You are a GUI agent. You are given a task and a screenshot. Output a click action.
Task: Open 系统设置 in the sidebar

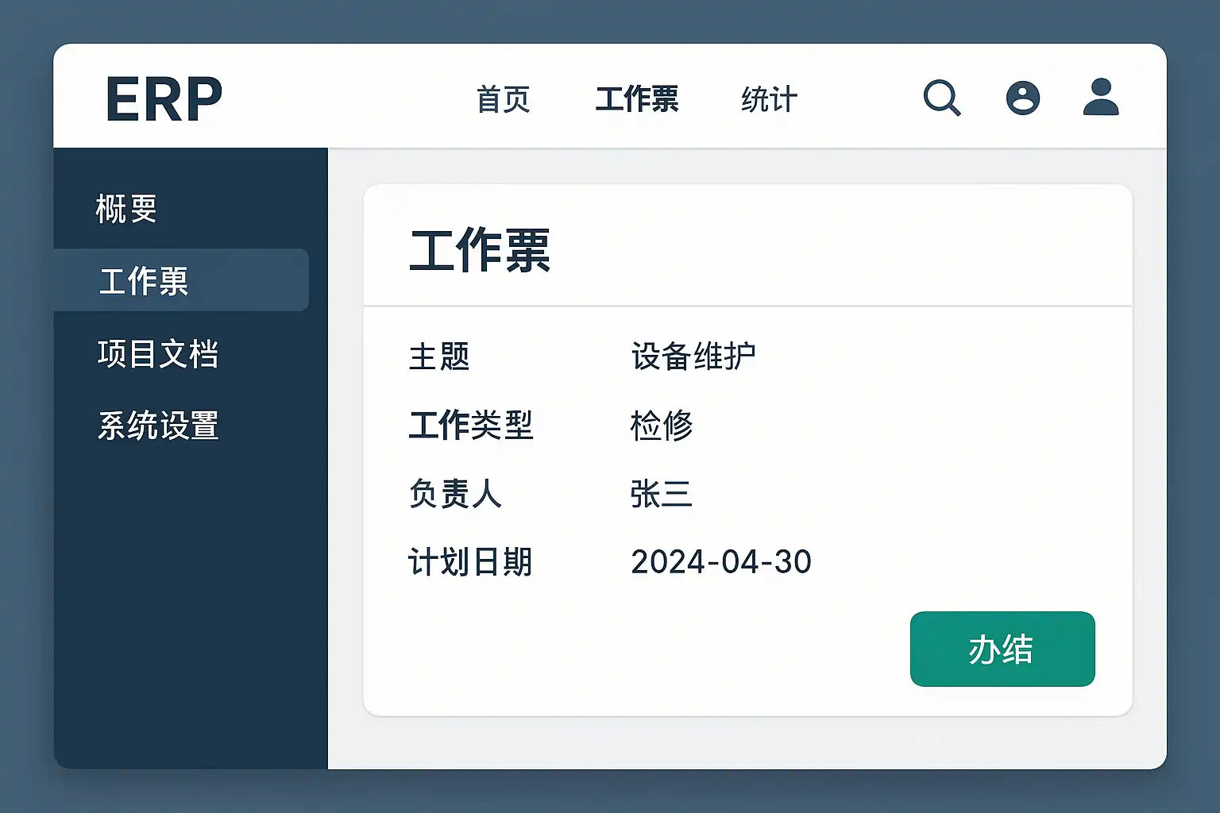pos(158,426)
